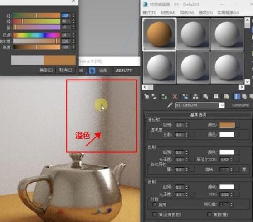Click the down arrow of sample slots scrollbar

pyautogui.click(x=247, y=81)
